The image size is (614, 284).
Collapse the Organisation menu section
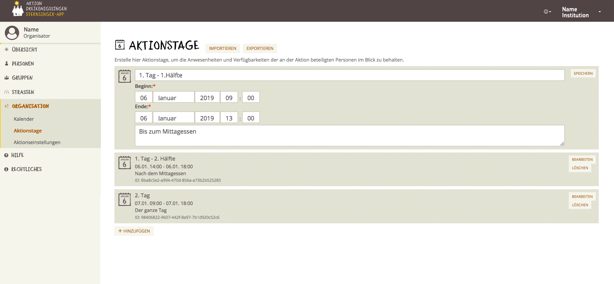30,106
